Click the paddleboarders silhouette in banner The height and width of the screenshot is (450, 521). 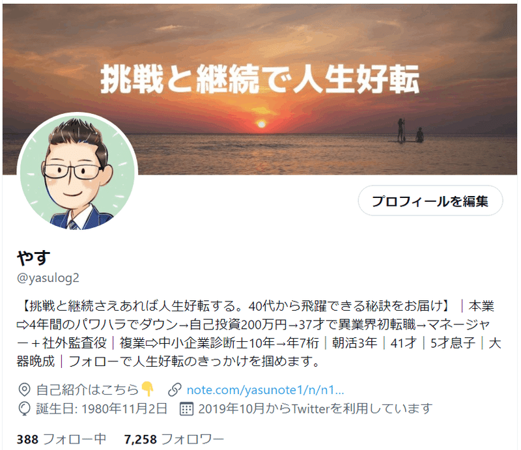410,131
